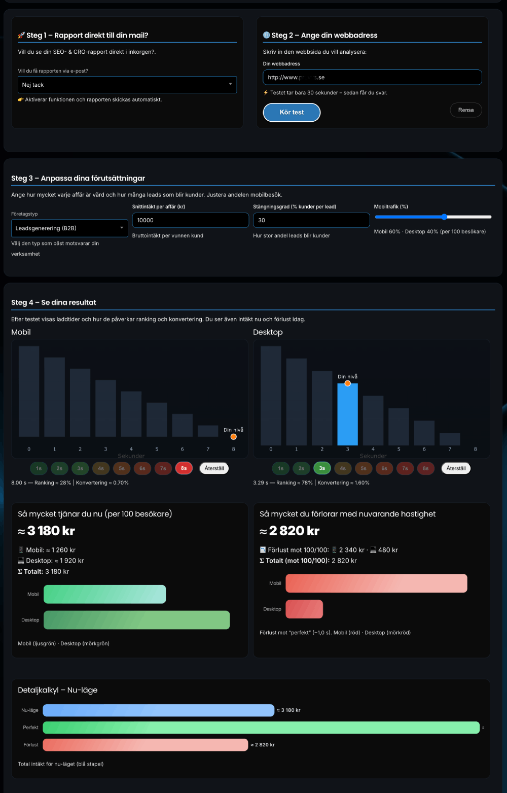The image size is (507, 793).
Task: Click the green Perfekt bar in Detaljkalkyl
Action: [x=261, y=728]
